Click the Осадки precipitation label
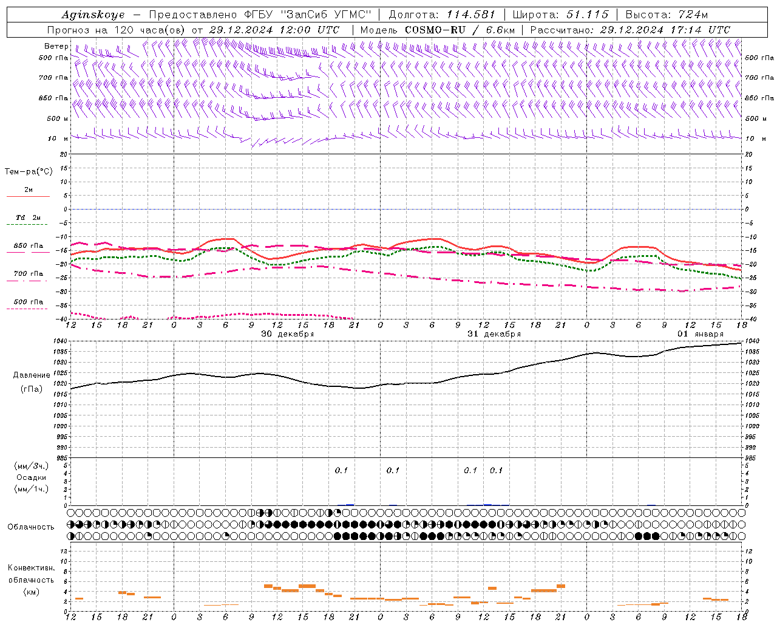This screenshot has width=777, height=622. coord(31,478)
